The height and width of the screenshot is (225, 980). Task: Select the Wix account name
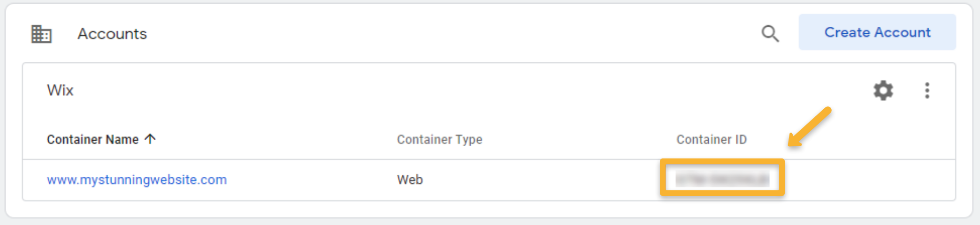click(x=60, y=90)
